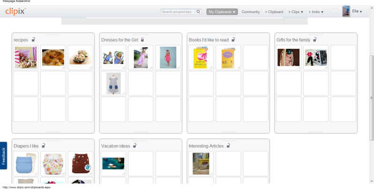
Task: Grab the Gifts for the family top handle
Action: (316, 35)
